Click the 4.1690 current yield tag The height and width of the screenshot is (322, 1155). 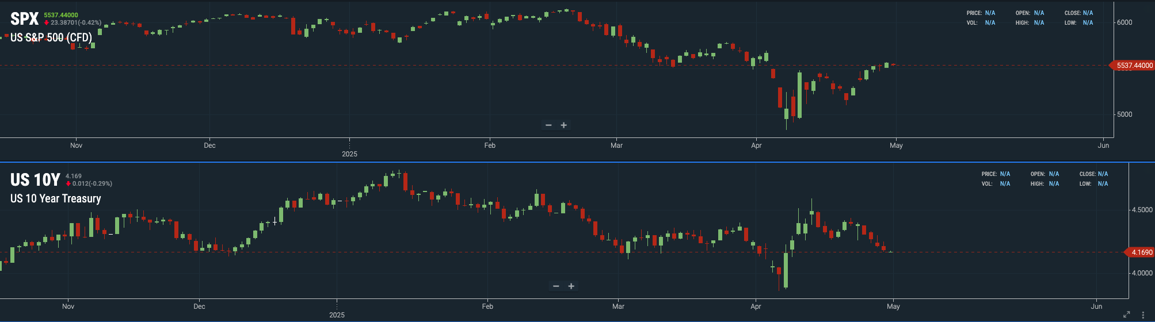1139,252
